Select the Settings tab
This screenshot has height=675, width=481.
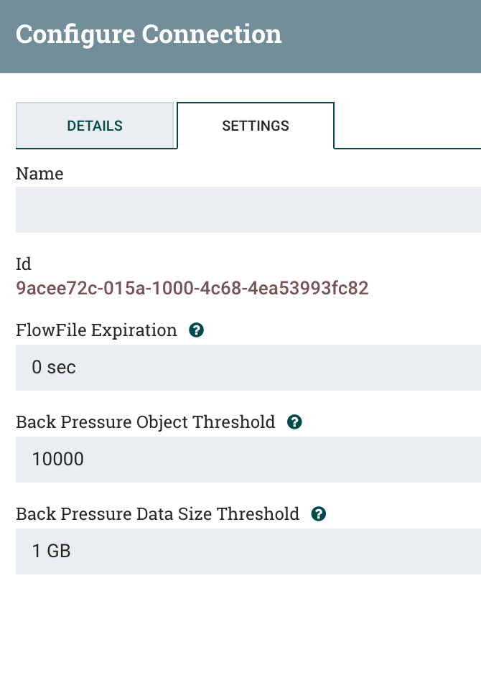[256, 126]
